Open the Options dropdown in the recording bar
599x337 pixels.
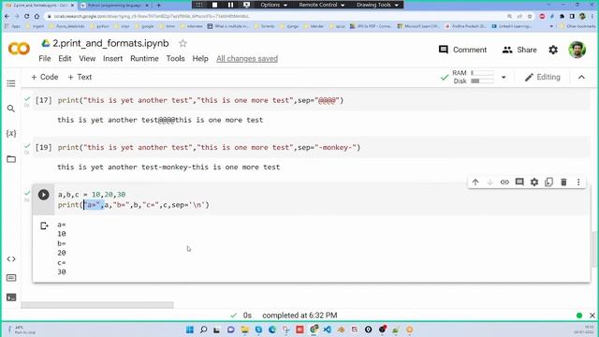coord(273,5)
